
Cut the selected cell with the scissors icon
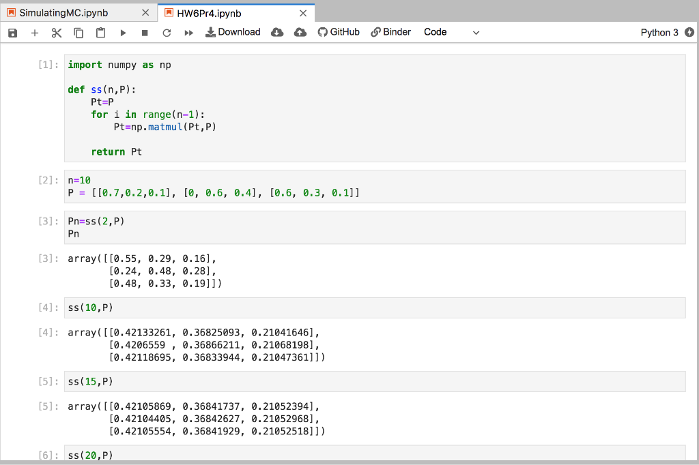pyautogui.click(x=57, y=33)
